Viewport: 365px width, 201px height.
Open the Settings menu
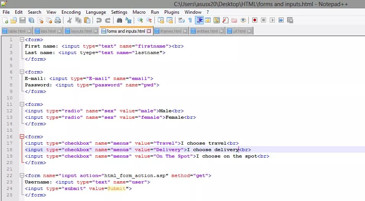tap(119, 12)
